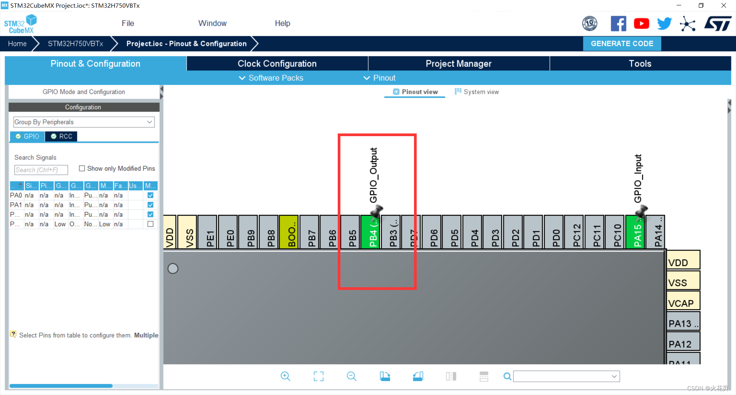Click the STM32CubeMX logo
736x395 pixels.
(x=20, y=24)
